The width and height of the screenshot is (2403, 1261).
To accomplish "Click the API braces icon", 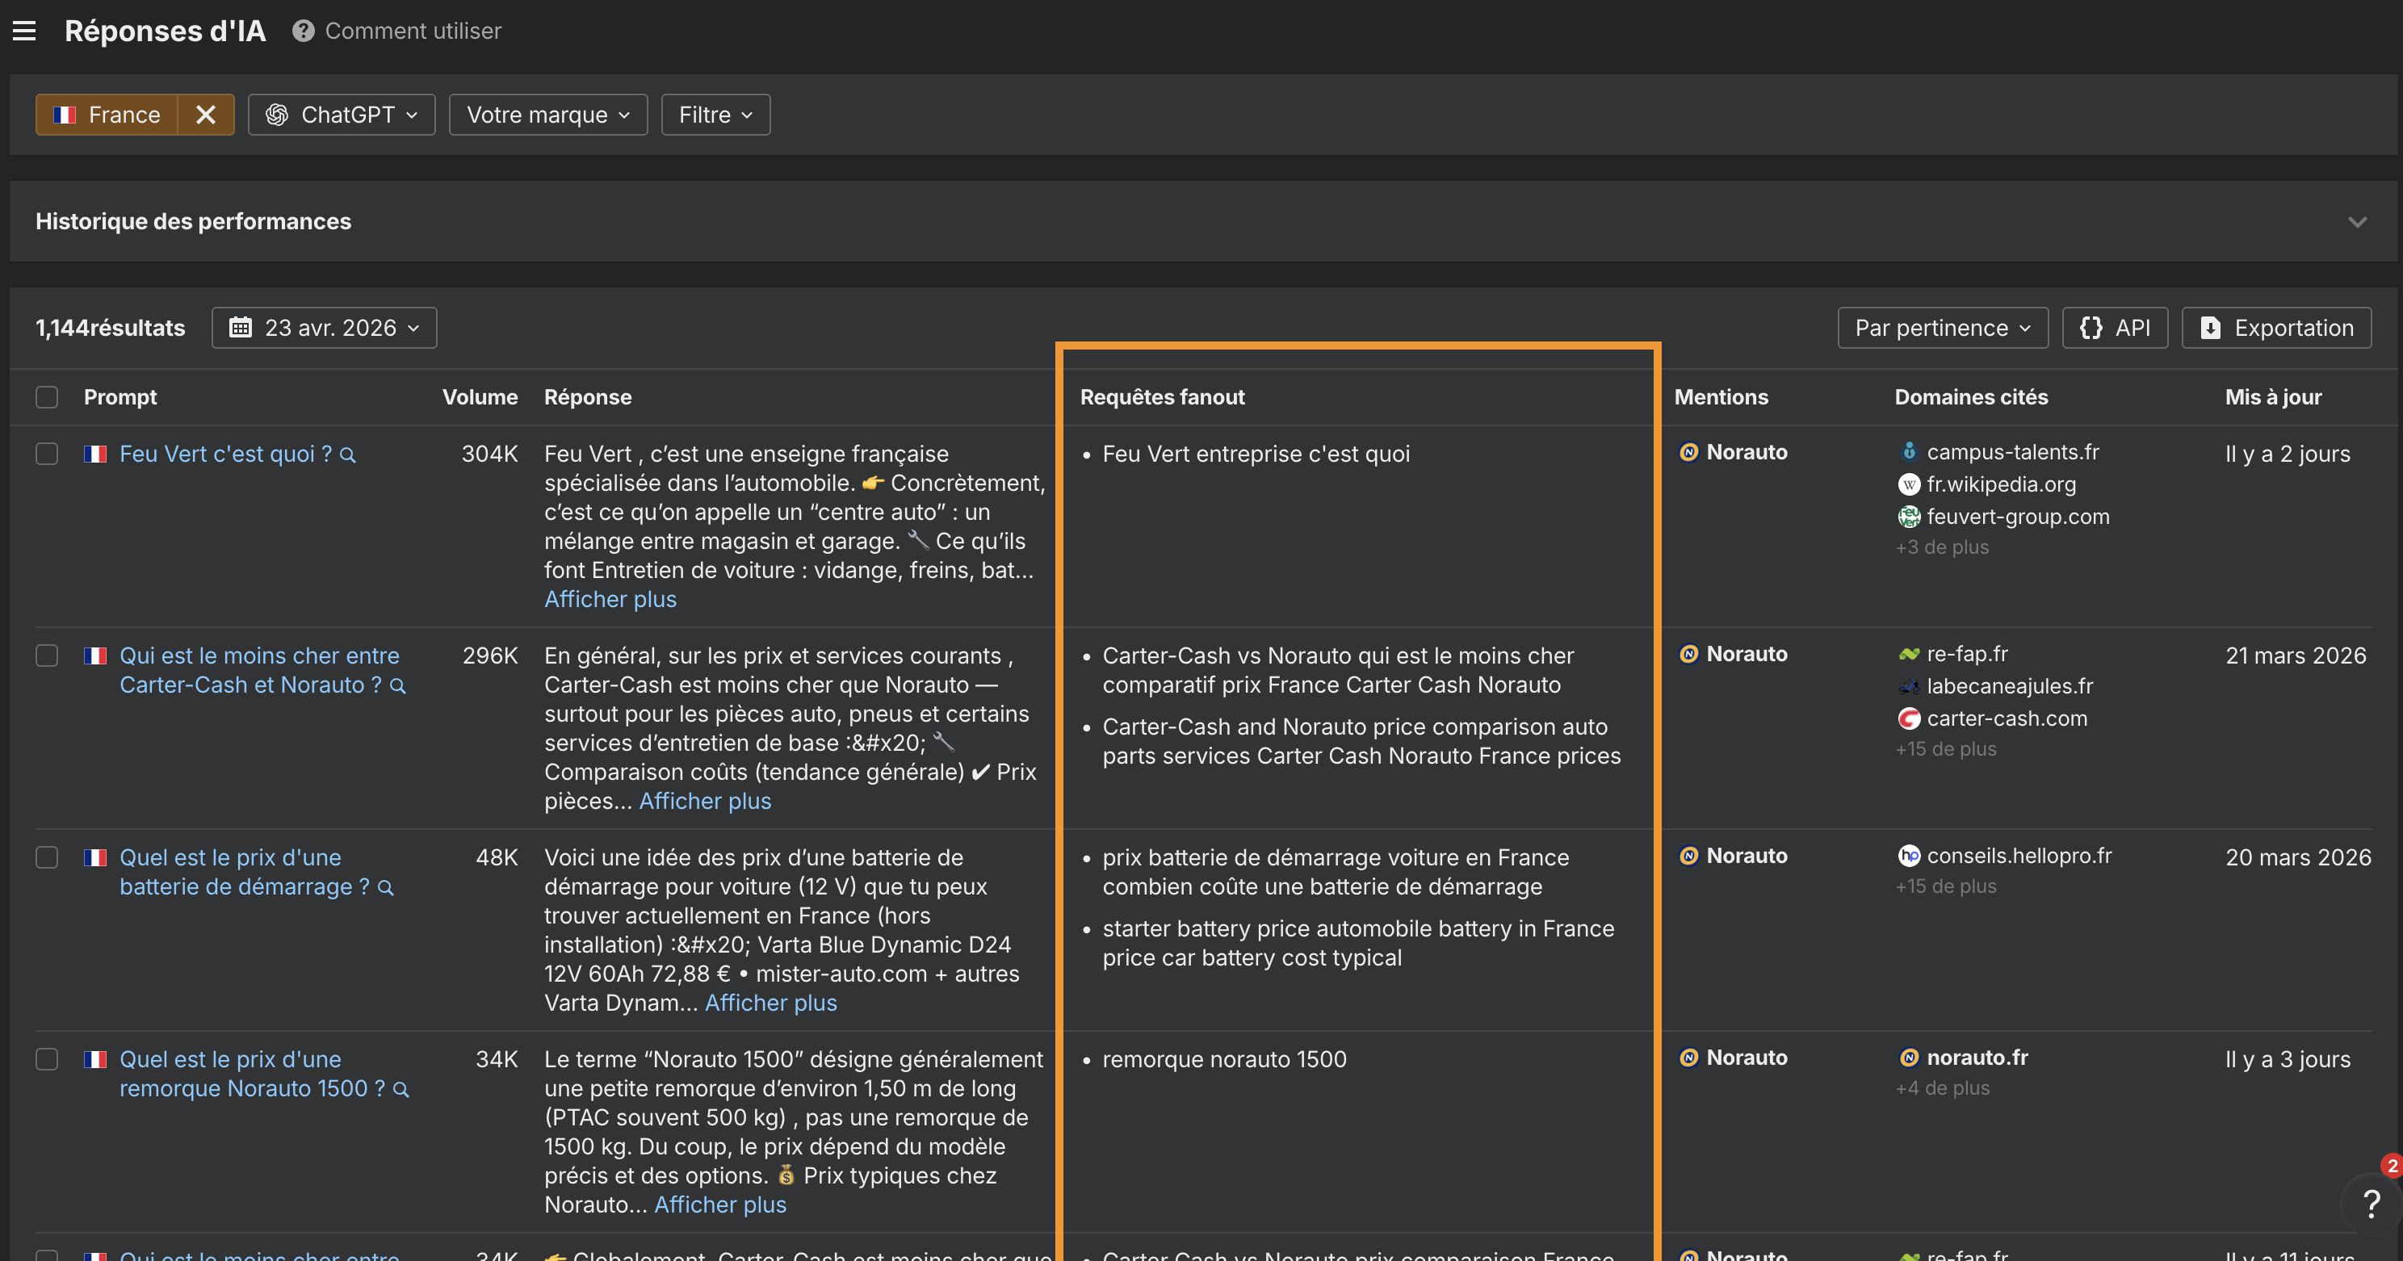I will [x=2092, y=328].
